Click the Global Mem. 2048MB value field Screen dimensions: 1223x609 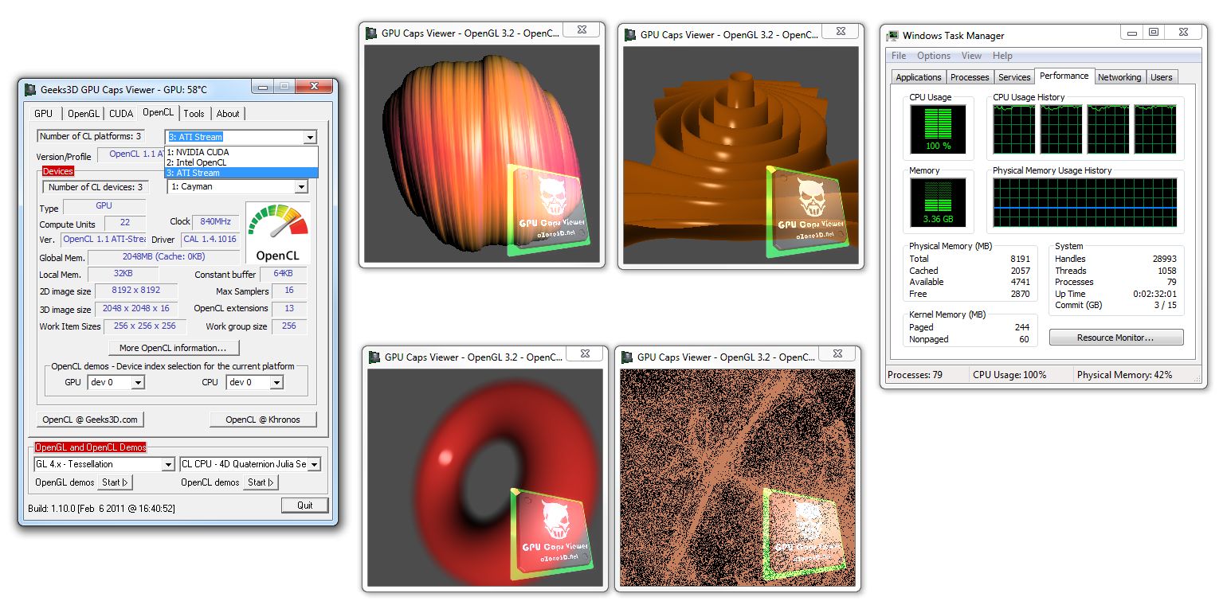(163, 257)
